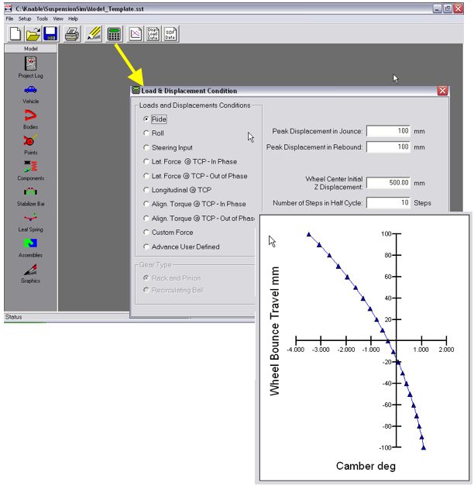Open the calculator load condition icon
This screenshot has height=486, width=474.
click(113, 34)
